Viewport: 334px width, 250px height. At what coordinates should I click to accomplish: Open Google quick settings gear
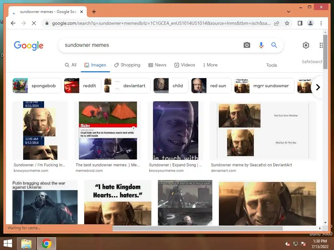(306, 45)
